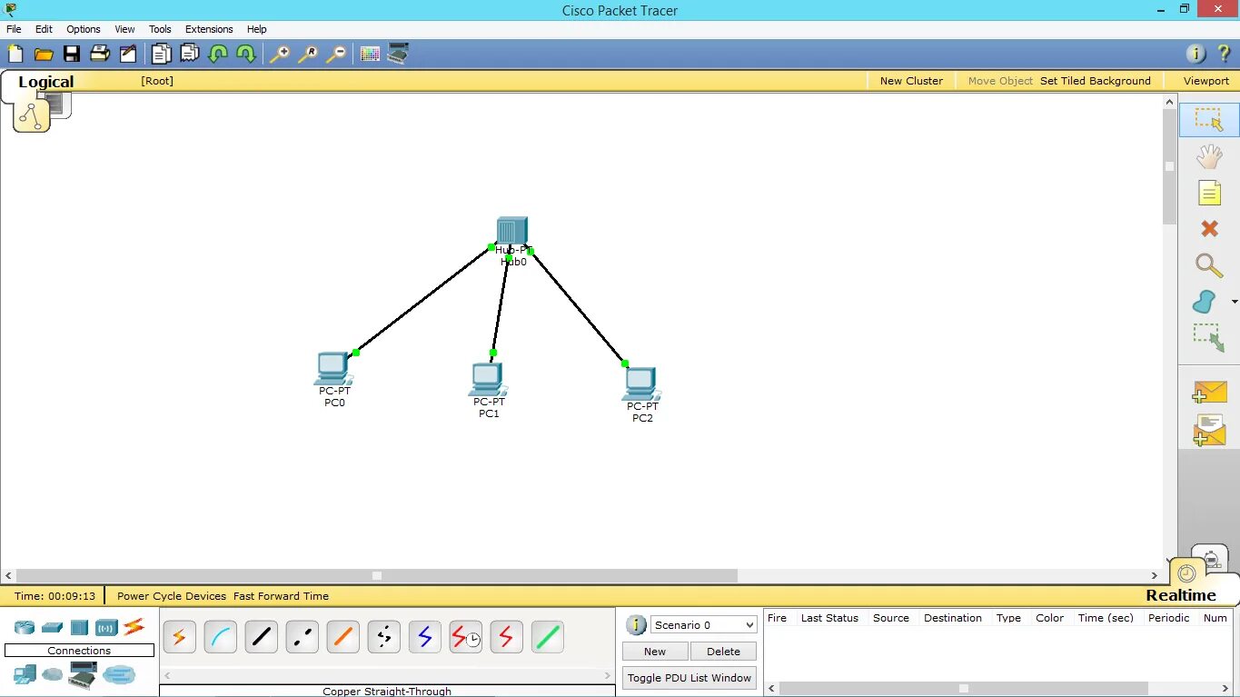Choose the orange Fiber cable

coord(342,638)
